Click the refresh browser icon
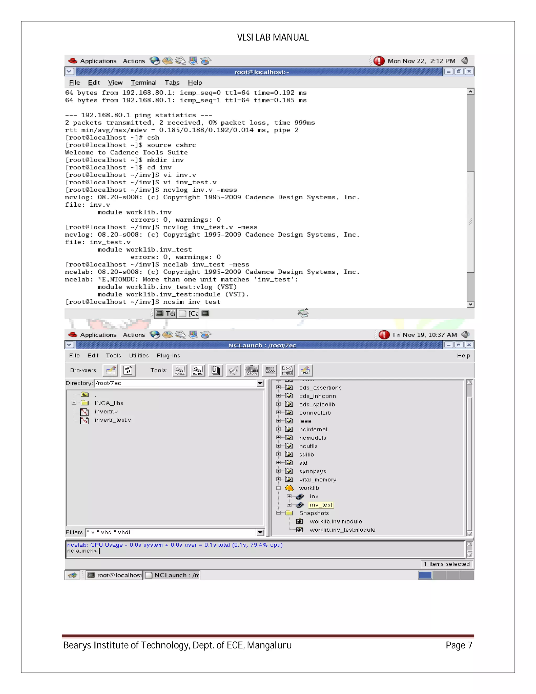This screenshot has width=536, height=694. 128,370
